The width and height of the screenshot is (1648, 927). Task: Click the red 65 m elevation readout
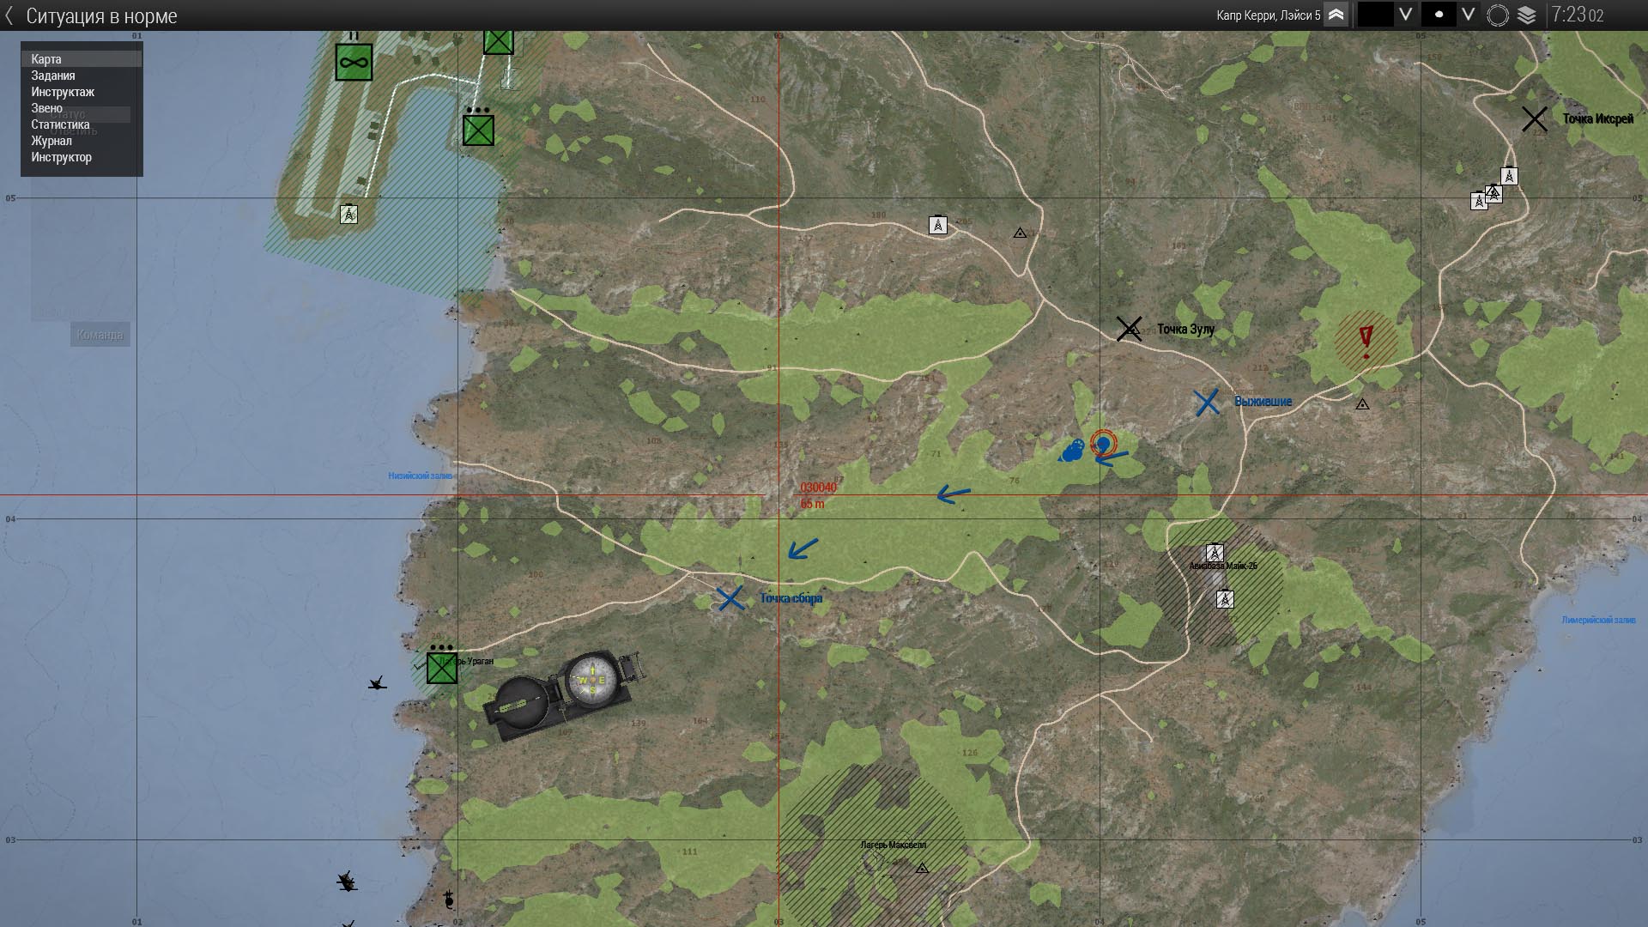coord(812,504)
